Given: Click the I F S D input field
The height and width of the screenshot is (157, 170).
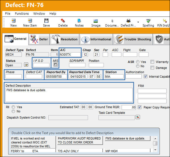Looking at the screenshot, I should point(41,65).
